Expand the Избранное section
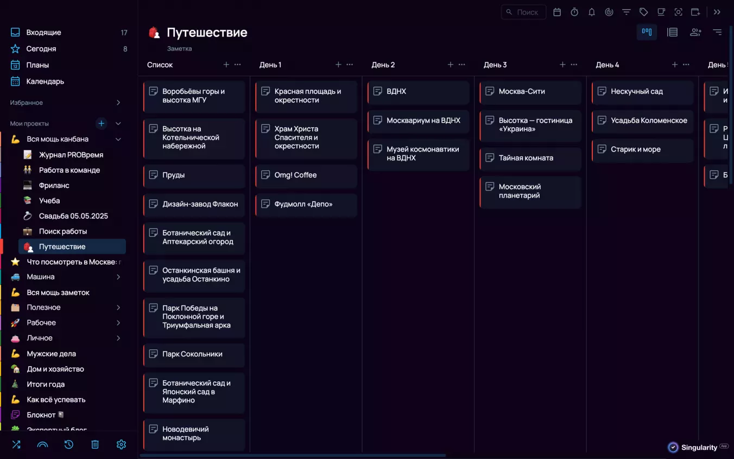Image resolution: width=734 pixels, height=459 pixels. pyautogui.click(x=118, y=103)
